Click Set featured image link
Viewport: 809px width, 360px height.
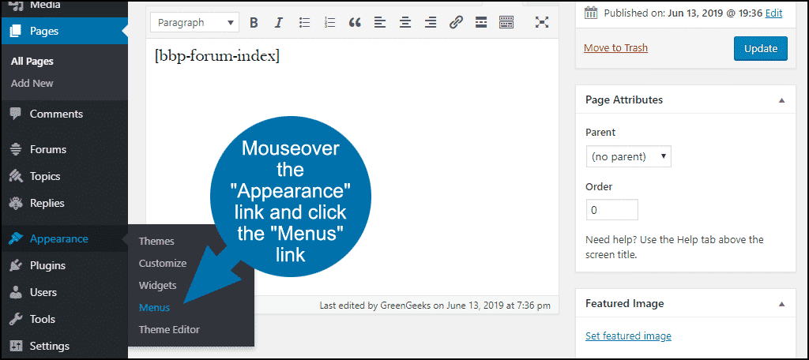[628, 336]
